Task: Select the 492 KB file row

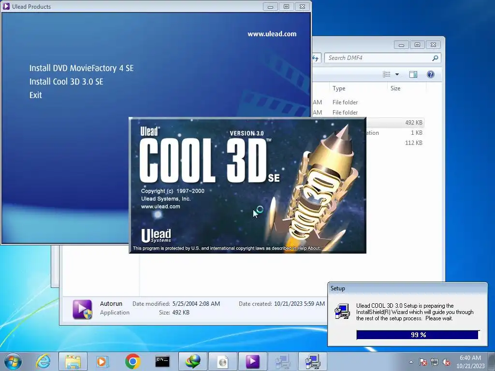Action: pos(395,122)
